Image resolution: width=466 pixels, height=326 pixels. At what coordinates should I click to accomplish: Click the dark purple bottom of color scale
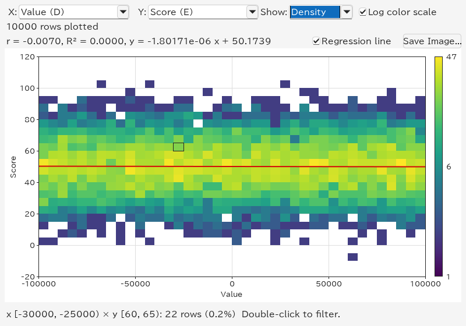click(x=439, y=273)
